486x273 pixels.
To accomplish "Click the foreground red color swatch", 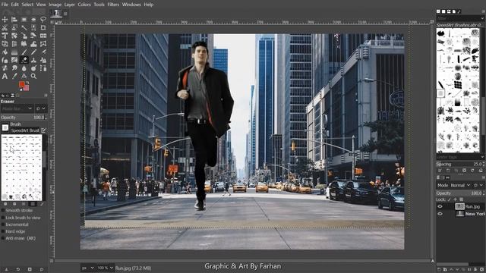I will point(21,84).
